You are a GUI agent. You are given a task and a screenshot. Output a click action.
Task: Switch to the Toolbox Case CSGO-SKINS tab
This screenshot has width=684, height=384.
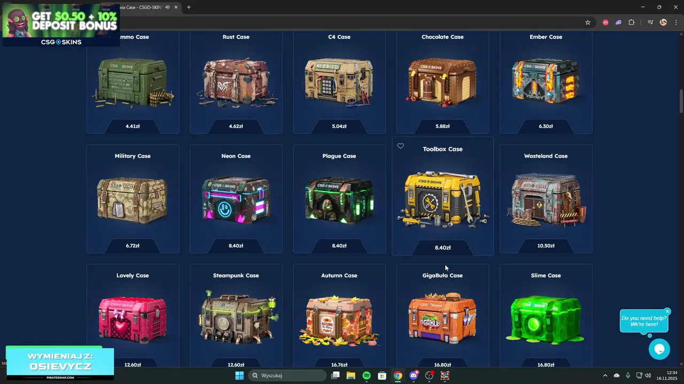point(140,7)
